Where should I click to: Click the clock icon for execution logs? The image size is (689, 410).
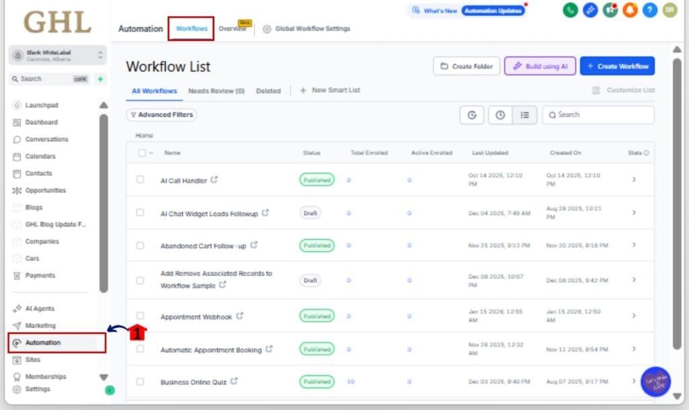(x=499, y=114)
